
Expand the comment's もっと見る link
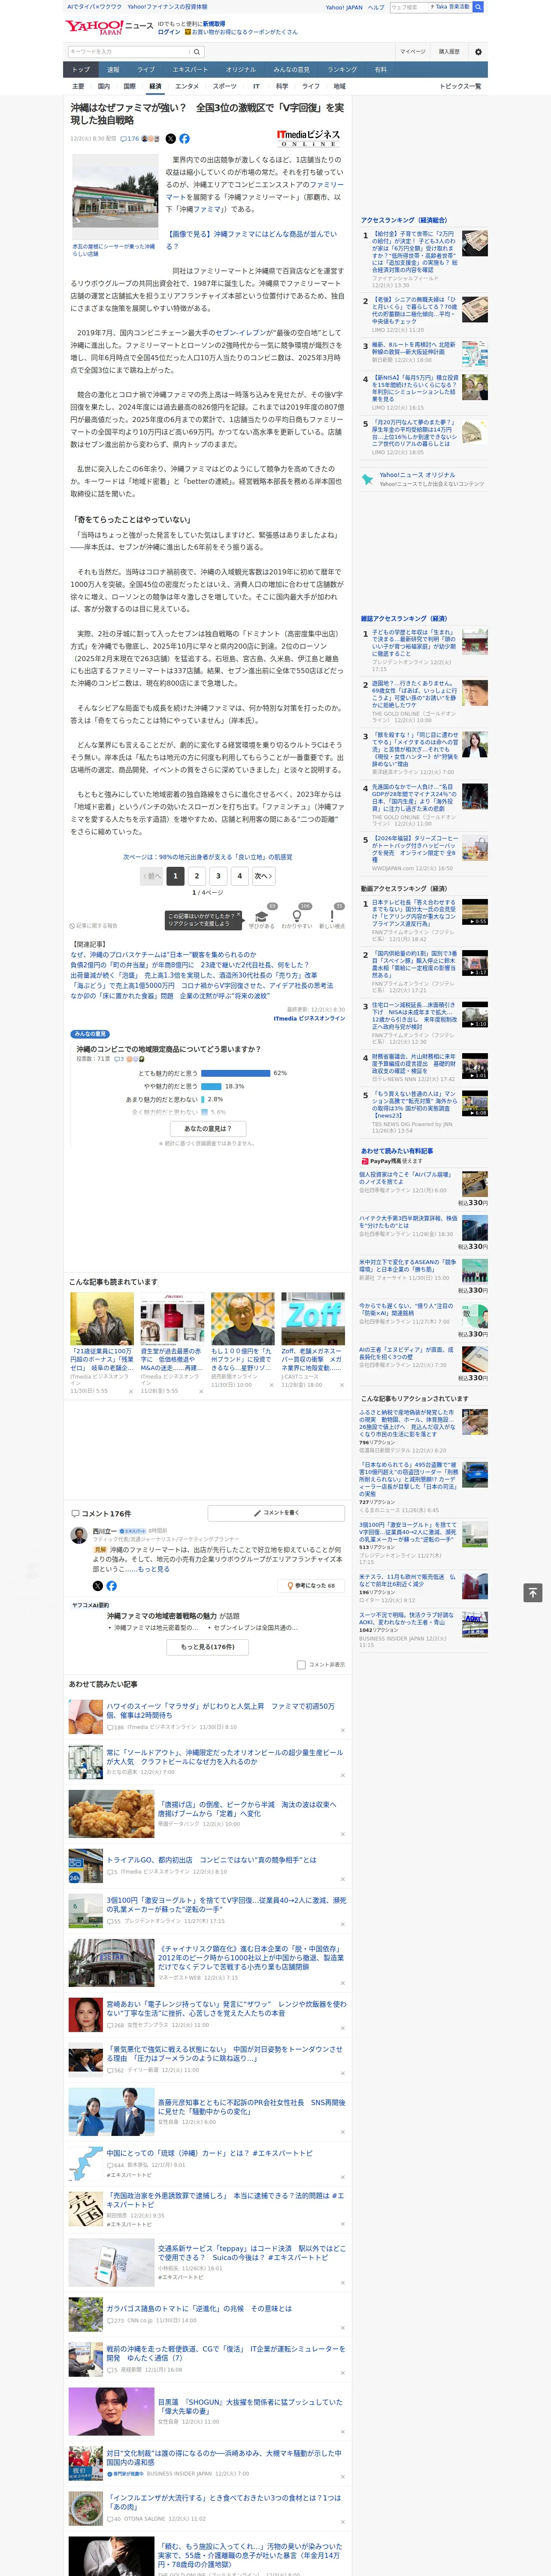pyautogui.click(x=154, y=1569)
